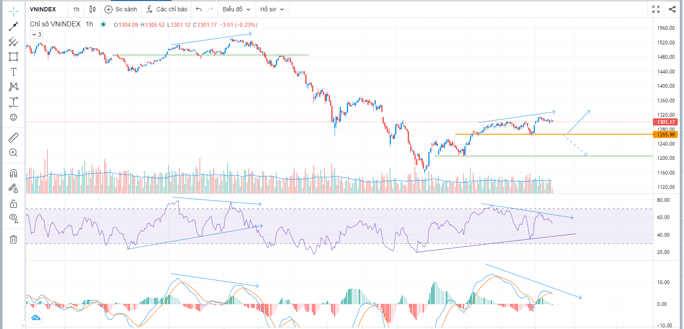This screenshot has height=329, width=684.
Task: Undo the last chart action
Action: [x=199, y=9]
